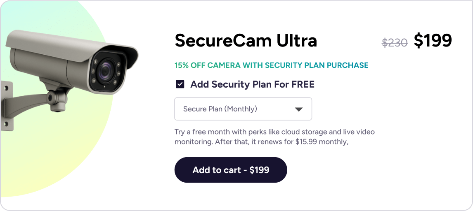Click the checkmark icon beside Add Security Plan
The height and width of the screenshot is (211, 473).
tap(180, 84)
